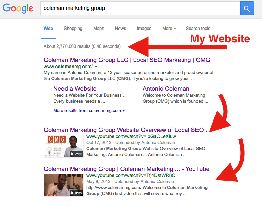This screenshot has width=262, height=206.
Task: Select the Web tab
Action: click(x=48, y=29)
